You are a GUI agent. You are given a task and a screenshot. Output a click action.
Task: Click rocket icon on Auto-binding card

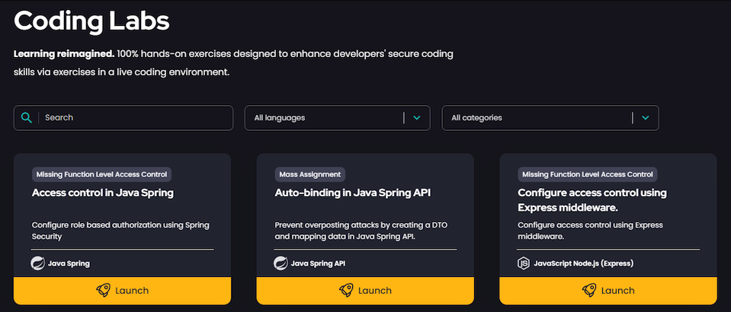tap(345, 290)
